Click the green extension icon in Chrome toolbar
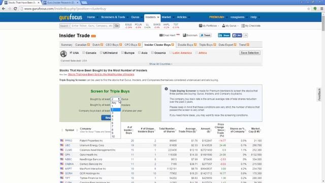325x183 pixels. tap(315, 9)
